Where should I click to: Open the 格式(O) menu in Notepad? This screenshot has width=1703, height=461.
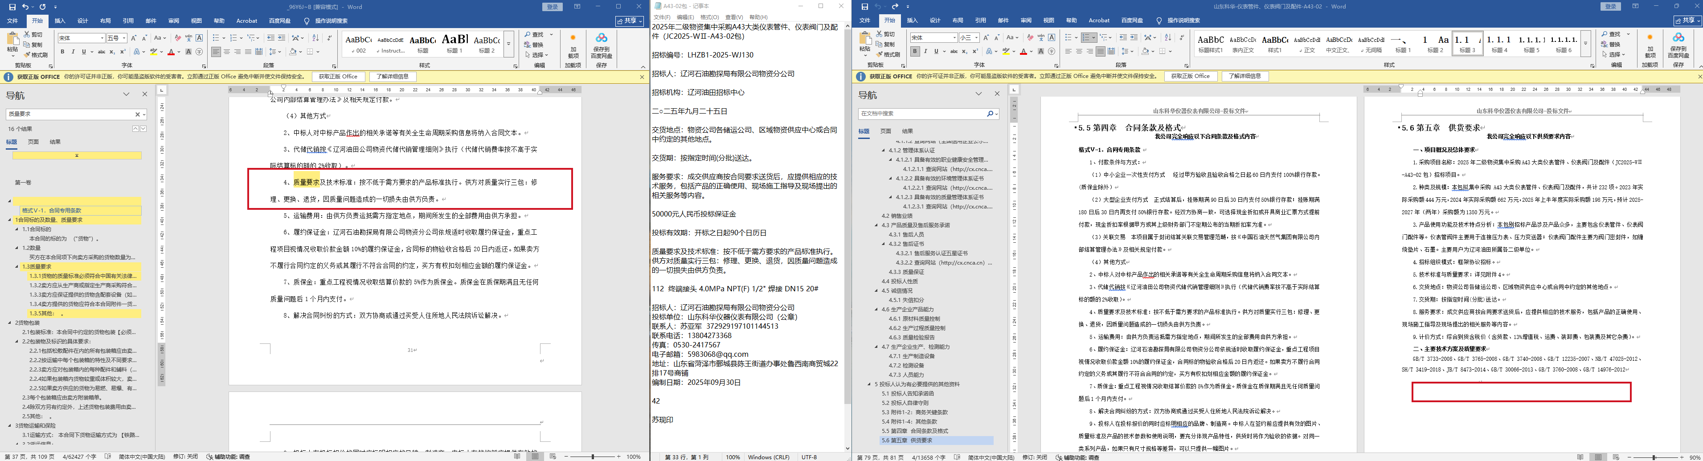[x=709, y=17]
